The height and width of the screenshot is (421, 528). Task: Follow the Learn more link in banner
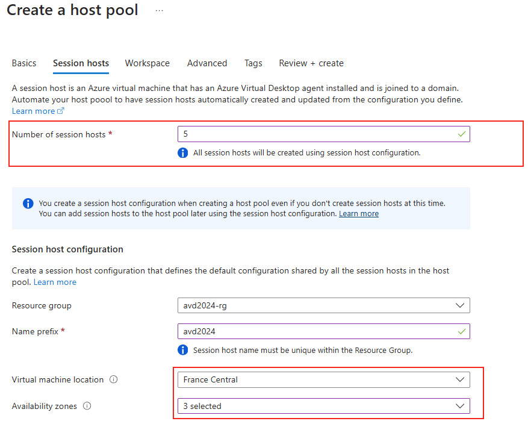(x=359, y=214)
